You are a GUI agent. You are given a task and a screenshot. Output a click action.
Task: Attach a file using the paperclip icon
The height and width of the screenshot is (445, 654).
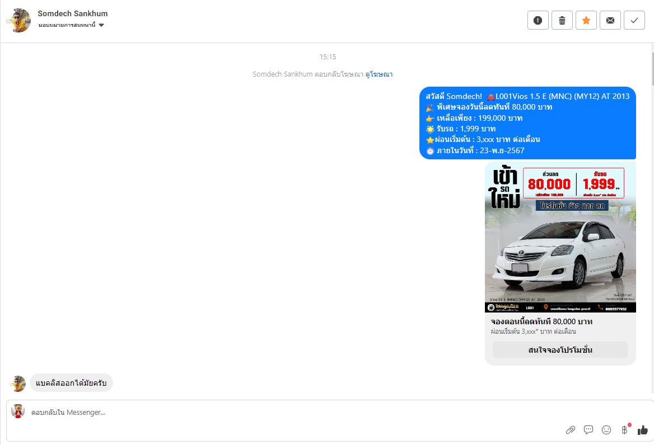tap(570, 430)
